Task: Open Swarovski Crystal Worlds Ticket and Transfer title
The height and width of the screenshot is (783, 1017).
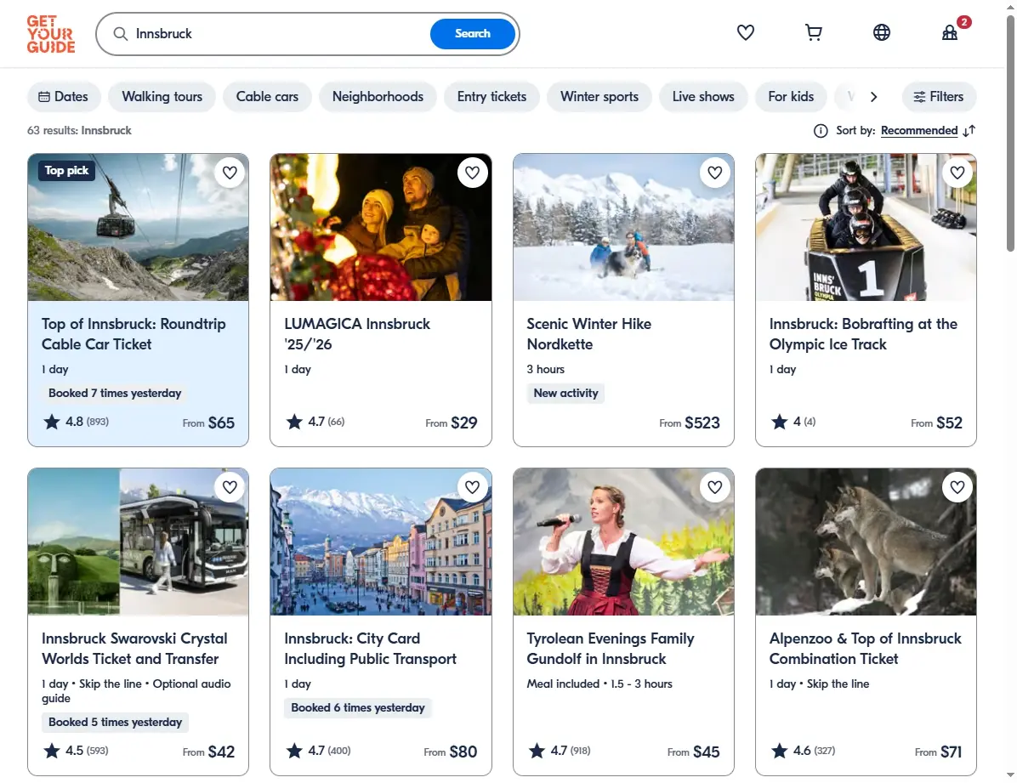Action: click(x=134, y=649)
